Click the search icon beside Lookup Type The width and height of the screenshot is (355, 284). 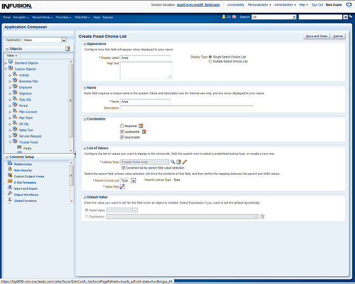pyautogui.click(x=173, y=161)
